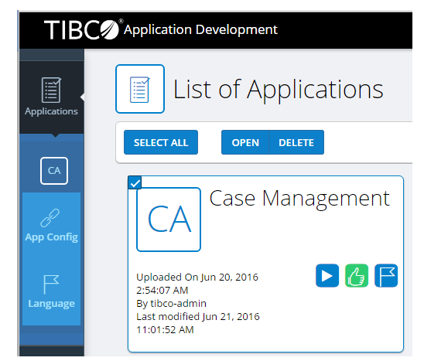The image size is (424, 361).
Task: Click 'Uploaded On Jun 20, 2016' text
Action: [x=197, y=278]
